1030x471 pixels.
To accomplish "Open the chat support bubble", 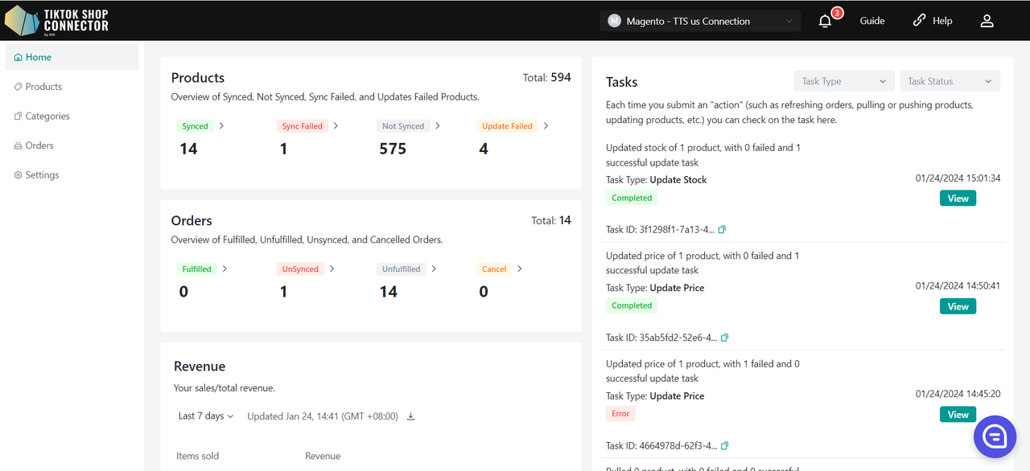I will [x=995, y=436].
